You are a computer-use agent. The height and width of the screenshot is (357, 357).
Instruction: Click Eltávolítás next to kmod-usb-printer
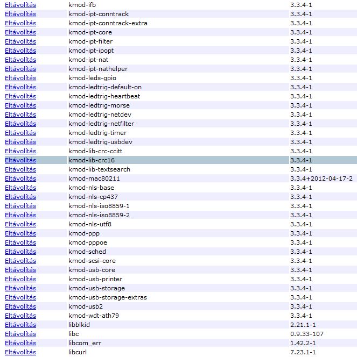[20, 279]
